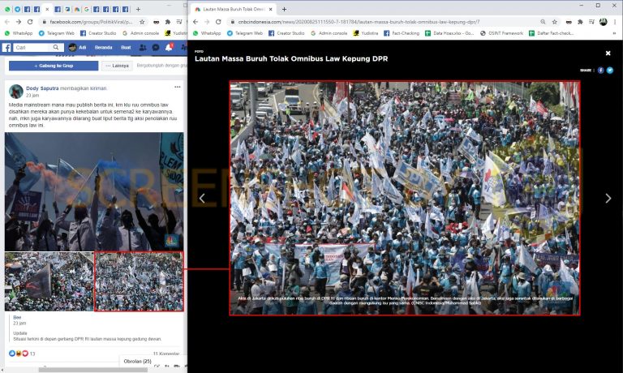Open the WhatsApp tab in left browser window
Viewport: 623px width, 373px height.
pos(7,9)
